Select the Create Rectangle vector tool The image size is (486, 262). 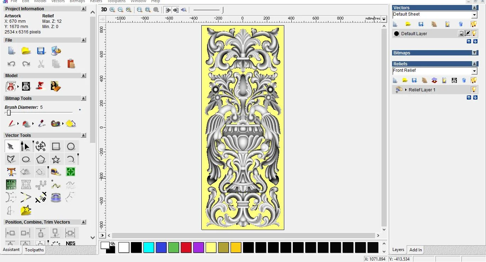(x=56, y=146)
